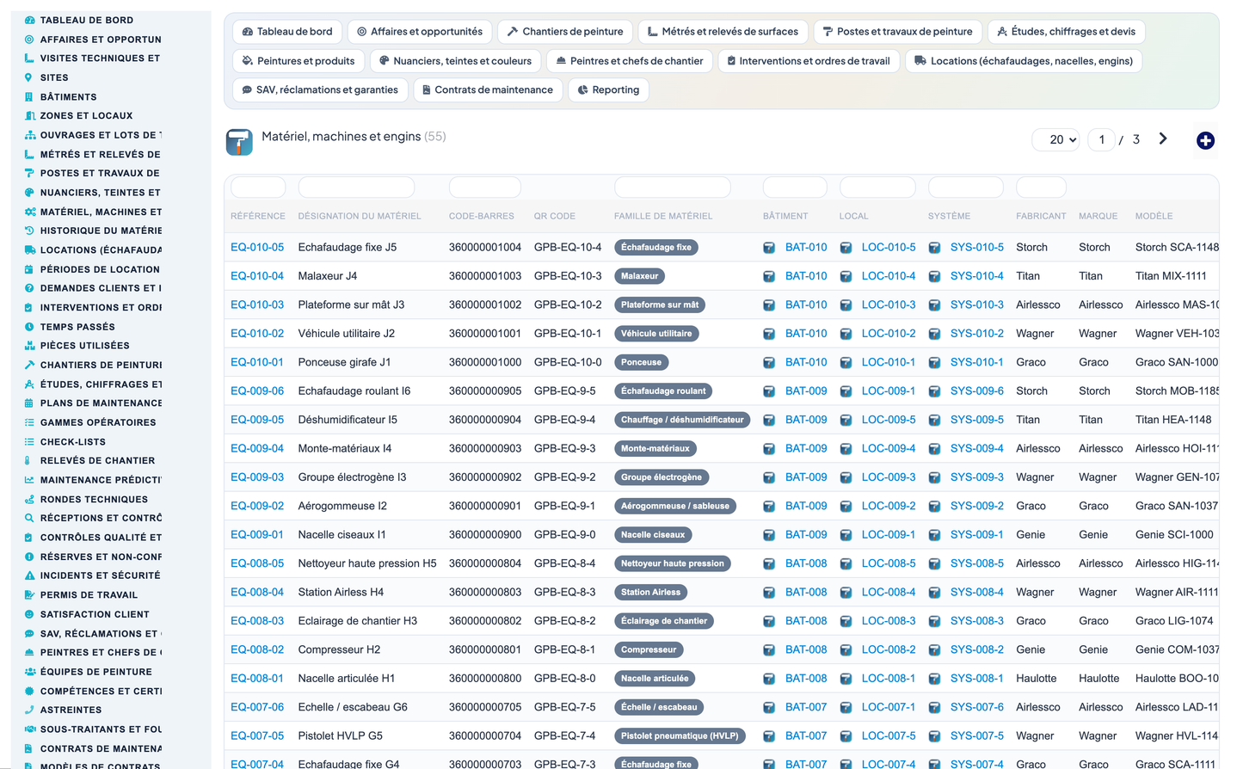1243x769 pixels.
Task: Open Métrés et relevés de surfaces tab
Action: (723, 32)
